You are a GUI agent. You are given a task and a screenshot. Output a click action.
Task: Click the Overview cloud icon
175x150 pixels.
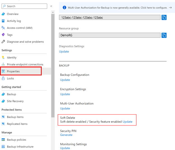(3, 14)
